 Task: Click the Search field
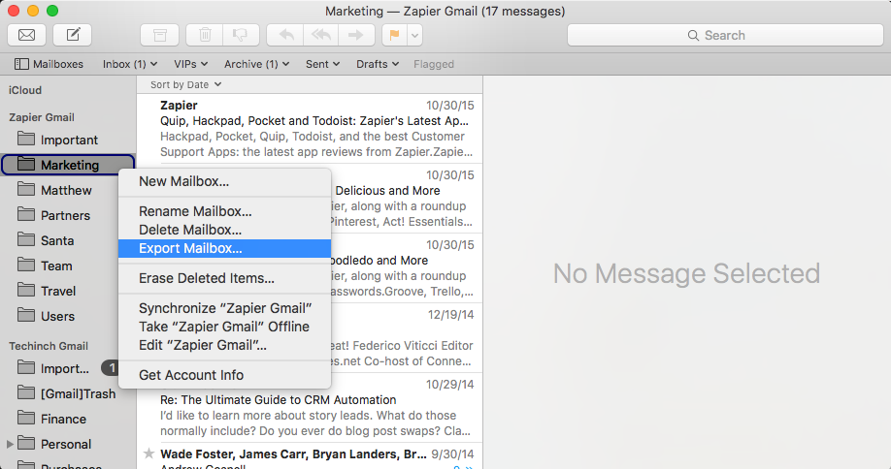click(x=725, y=35)
